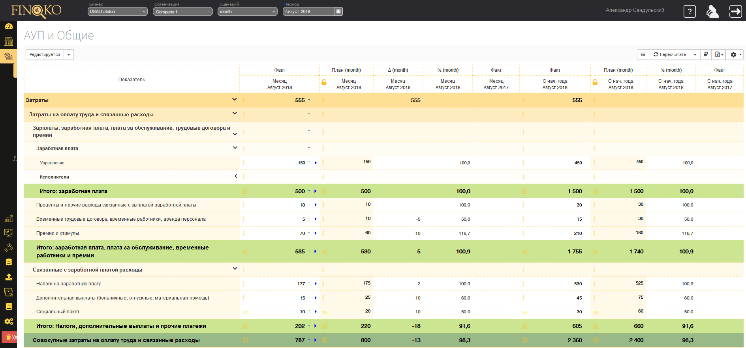Viewport: 746px width, 348px height.
Task: Open the yellow book icon in sidebar
Action: pos(8,307)
